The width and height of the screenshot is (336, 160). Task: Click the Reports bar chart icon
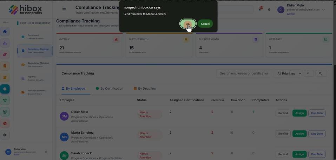pos(23,79)
